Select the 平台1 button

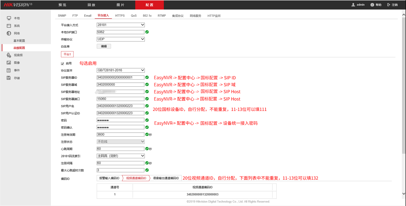[x=67, y=54]
